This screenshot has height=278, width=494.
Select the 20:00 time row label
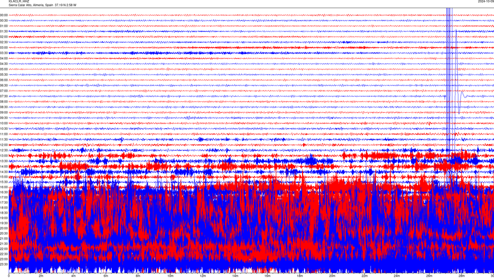tap(4, 228)
